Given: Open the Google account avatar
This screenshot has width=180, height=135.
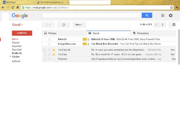Looking at the screenshot, I should point(171,15).
